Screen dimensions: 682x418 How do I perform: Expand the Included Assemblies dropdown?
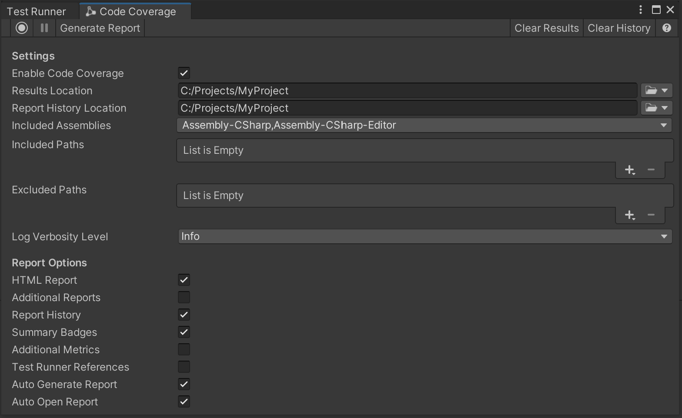(x=425, y=125)
